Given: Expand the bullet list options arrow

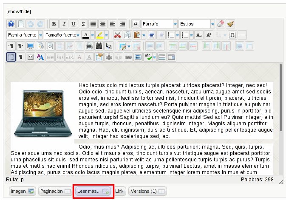Looking at the screenshot, I should coord(192,35).
